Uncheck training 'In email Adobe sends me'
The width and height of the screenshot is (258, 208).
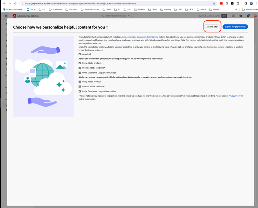(80, 68)
